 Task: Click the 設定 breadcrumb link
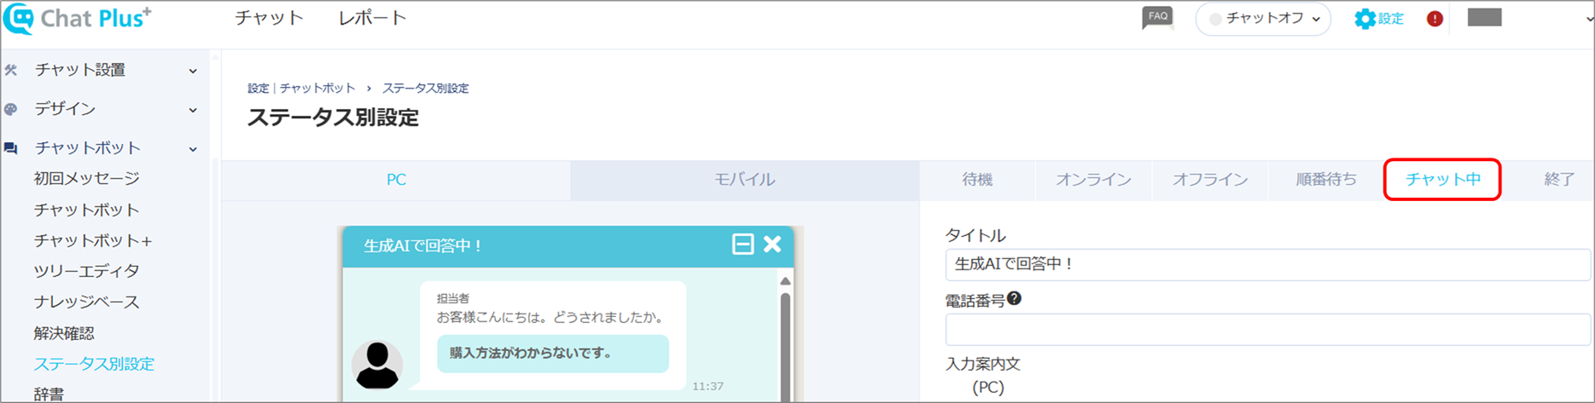click(x=258, y=89)
